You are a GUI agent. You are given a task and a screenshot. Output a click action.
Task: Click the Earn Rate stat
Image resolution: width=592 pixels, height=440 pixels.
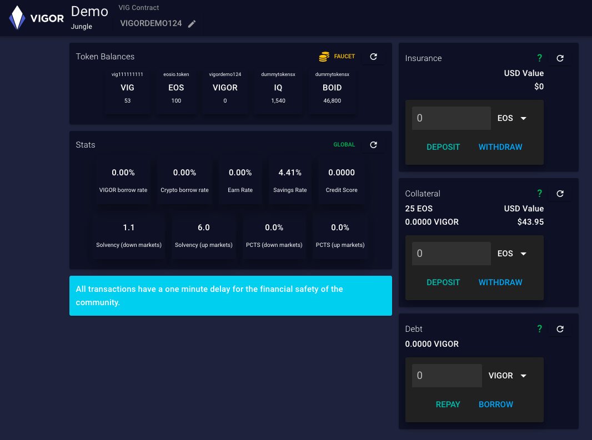coord(240,181)
